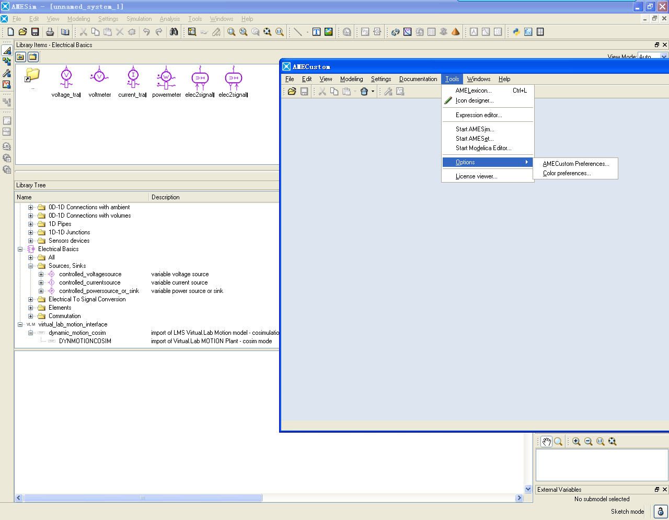Viewport: 669px width, 520px height.
Task: Collapse the Sources, Sinks folder
Action: pyautogui.click(x=30, y=266)
